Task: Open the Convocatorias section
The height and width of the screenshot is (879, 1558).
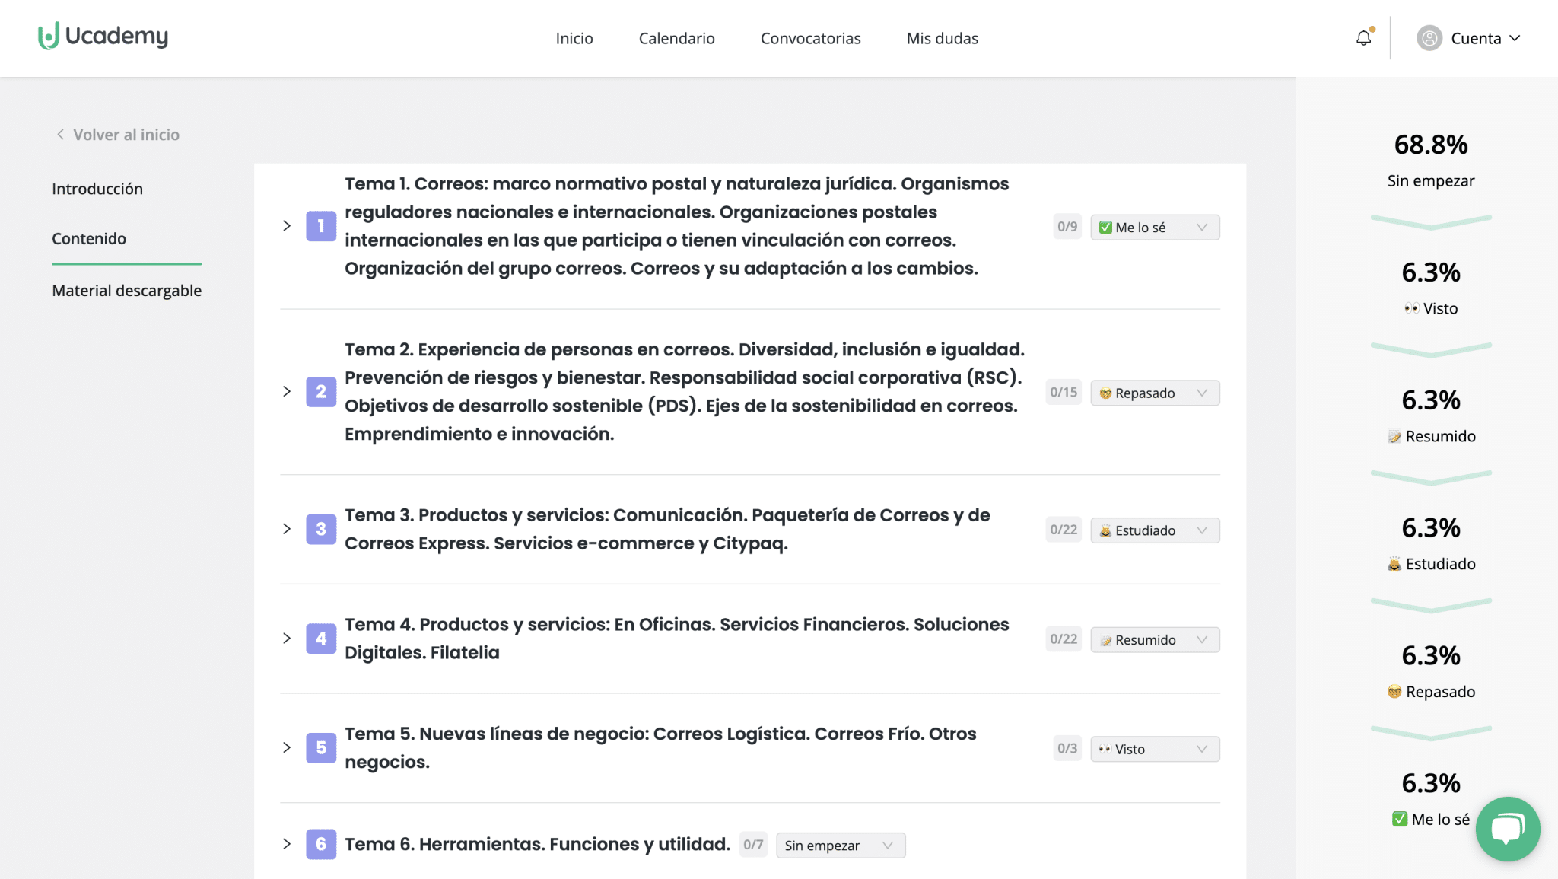Action: coord(810,38)
